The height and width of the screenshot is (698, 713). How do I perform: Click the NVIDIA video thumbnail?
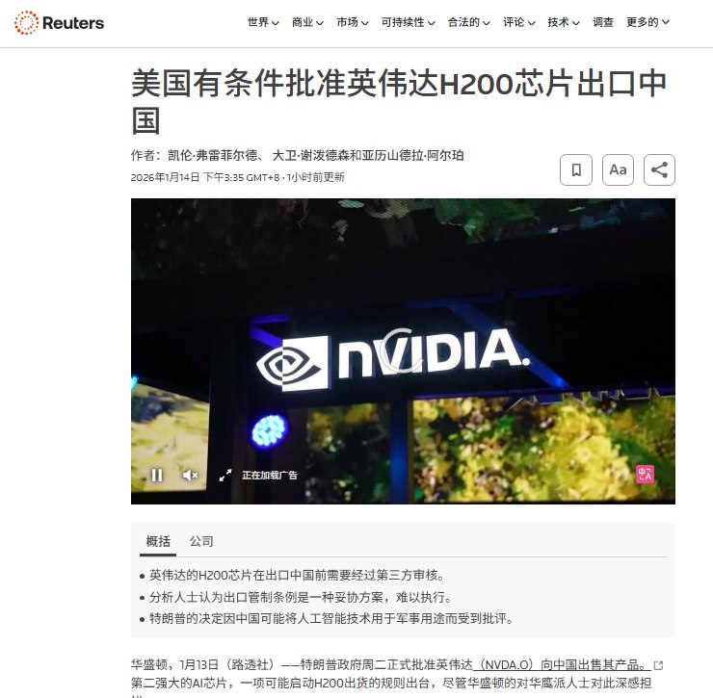coord(403,350)
